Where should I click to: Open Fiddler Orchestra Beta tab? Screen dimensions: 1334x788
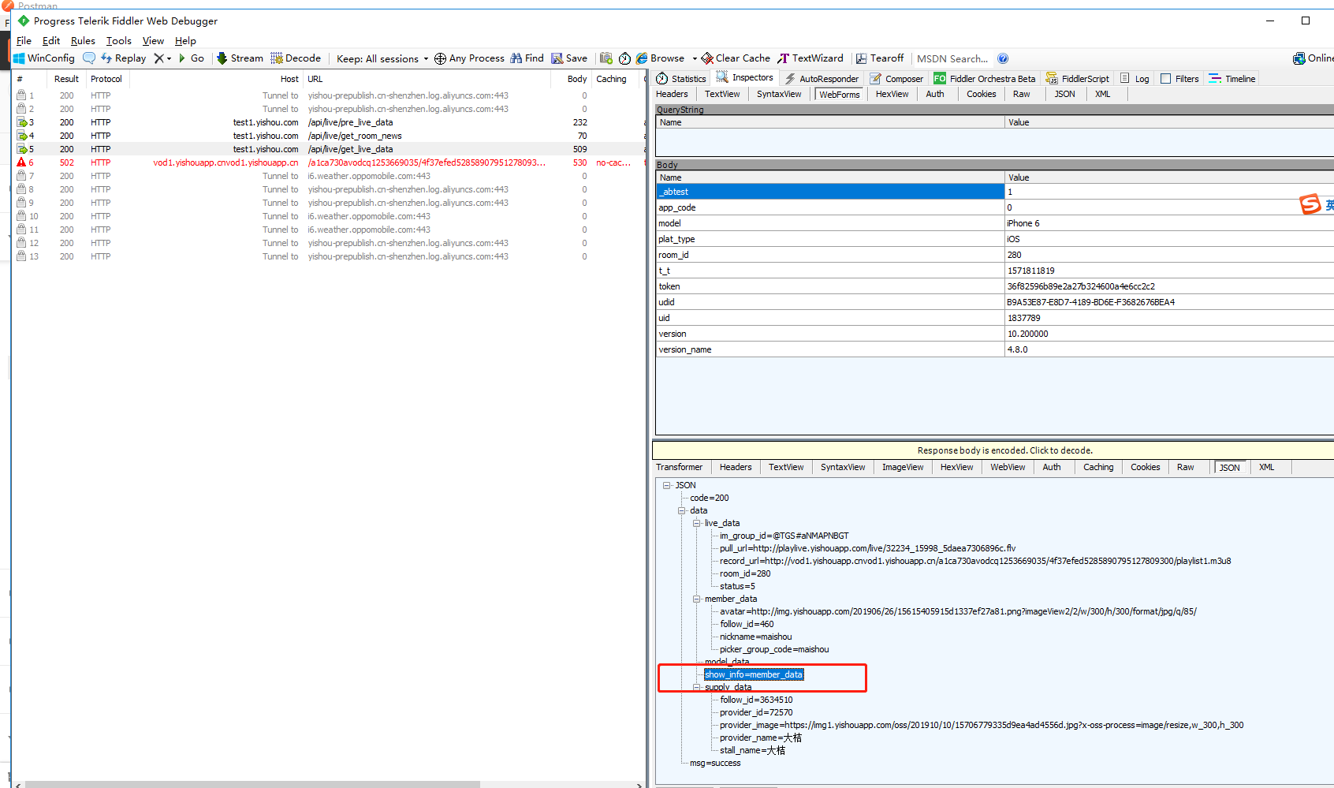(x=985, y=79)
